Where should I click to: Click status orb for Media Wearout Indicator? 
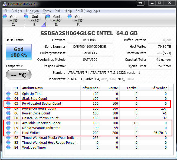8,128
